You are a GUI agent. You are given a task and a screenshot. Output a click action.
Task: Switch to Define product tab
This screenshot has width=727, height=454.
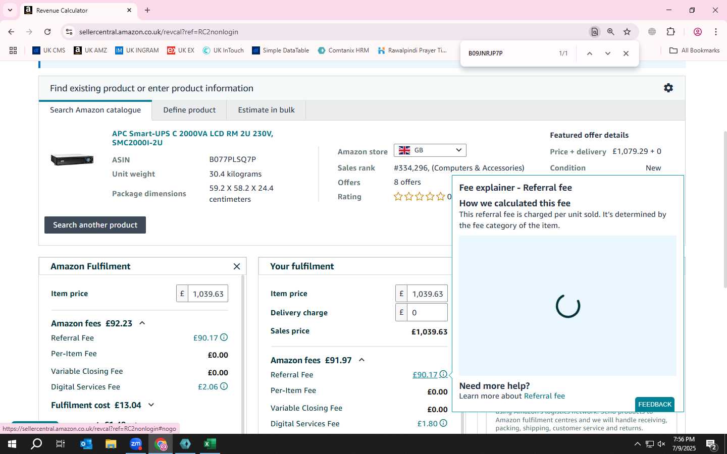(189, 110)
